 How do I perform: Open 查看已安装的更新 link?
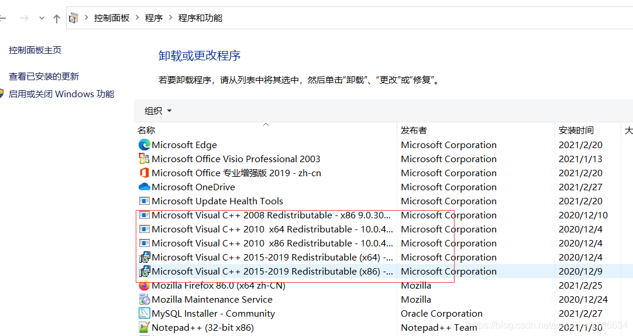(x=44, y=76)
